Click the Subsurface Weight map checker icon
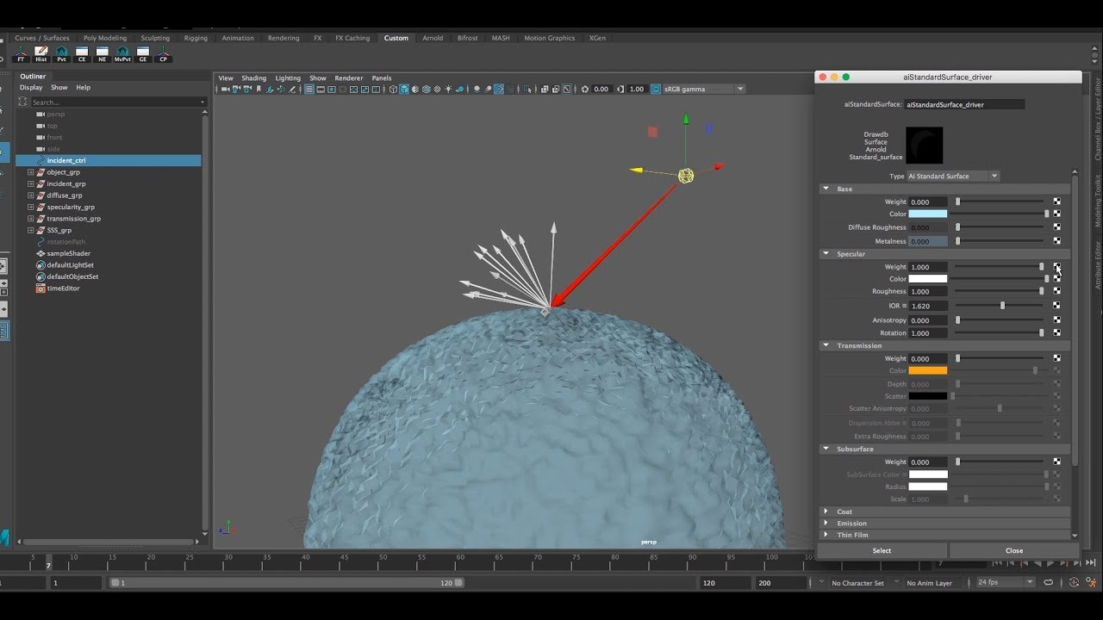Image resolution: width=1103 pixels, height=620 pixels. [x=1056, y=462]
